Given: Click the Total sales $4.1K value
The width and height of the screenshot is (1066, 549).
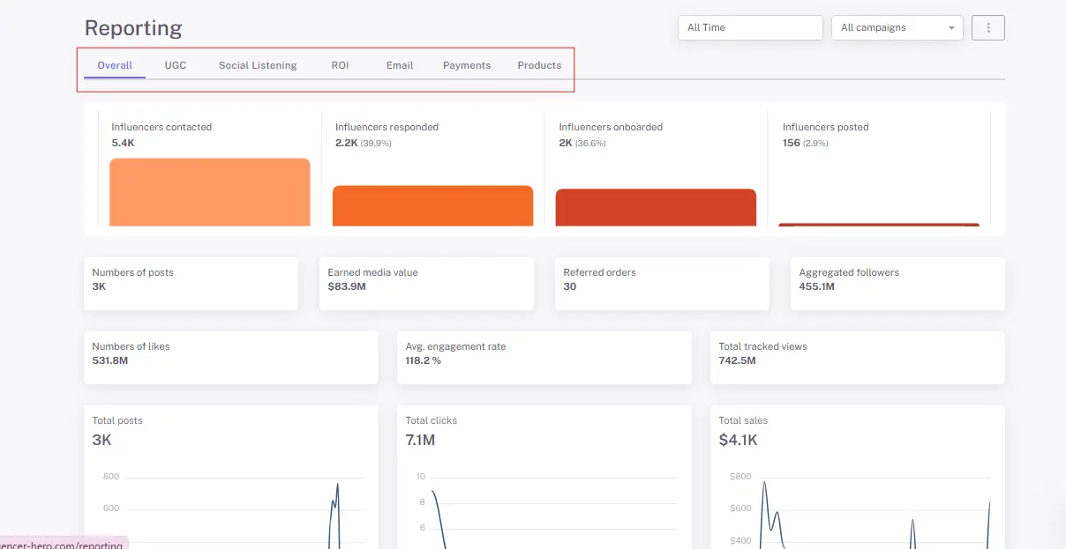Looking at the screenshot, I should (x=738, y=440).
